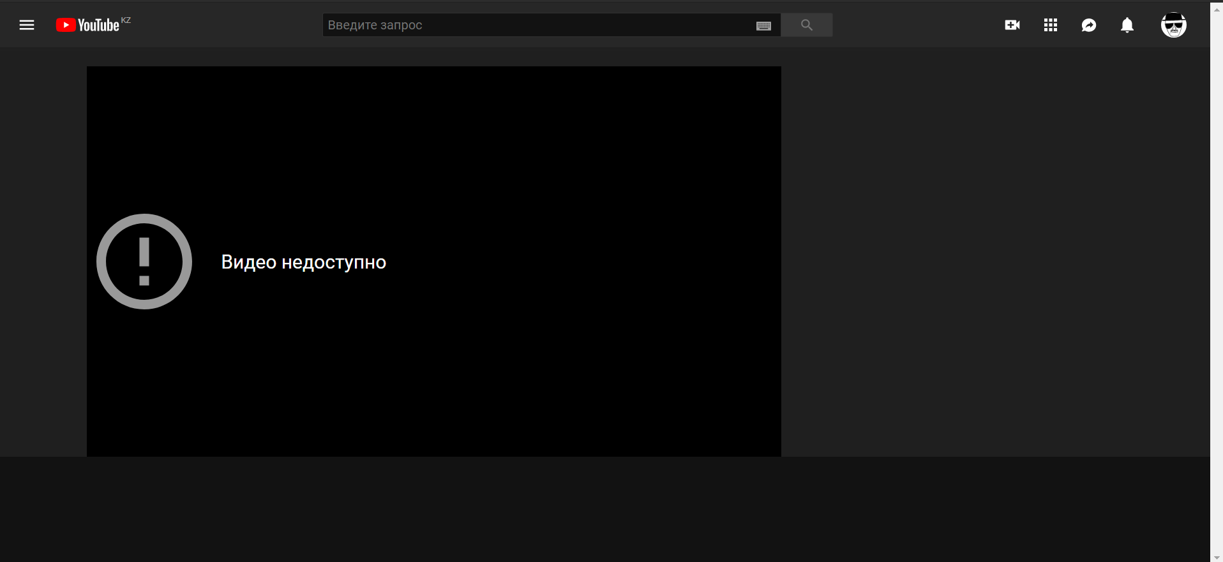Viewport: 1223px width, 562px height.
Task: Go to YouTube home via logo
Action: pos(87,25)
